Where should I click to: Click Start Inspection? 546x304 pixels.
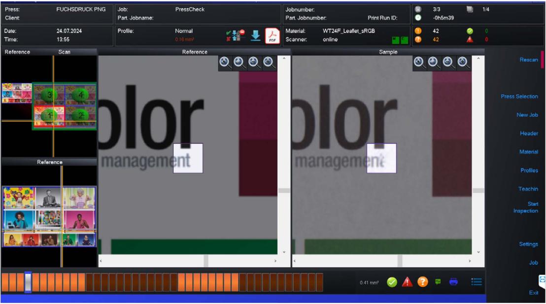point(526,207)
